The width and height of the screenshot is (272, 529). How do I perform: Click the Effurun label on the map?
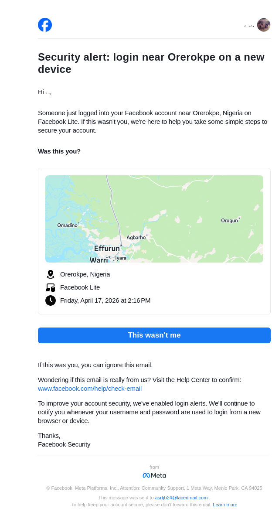click(x=107, y=249)
